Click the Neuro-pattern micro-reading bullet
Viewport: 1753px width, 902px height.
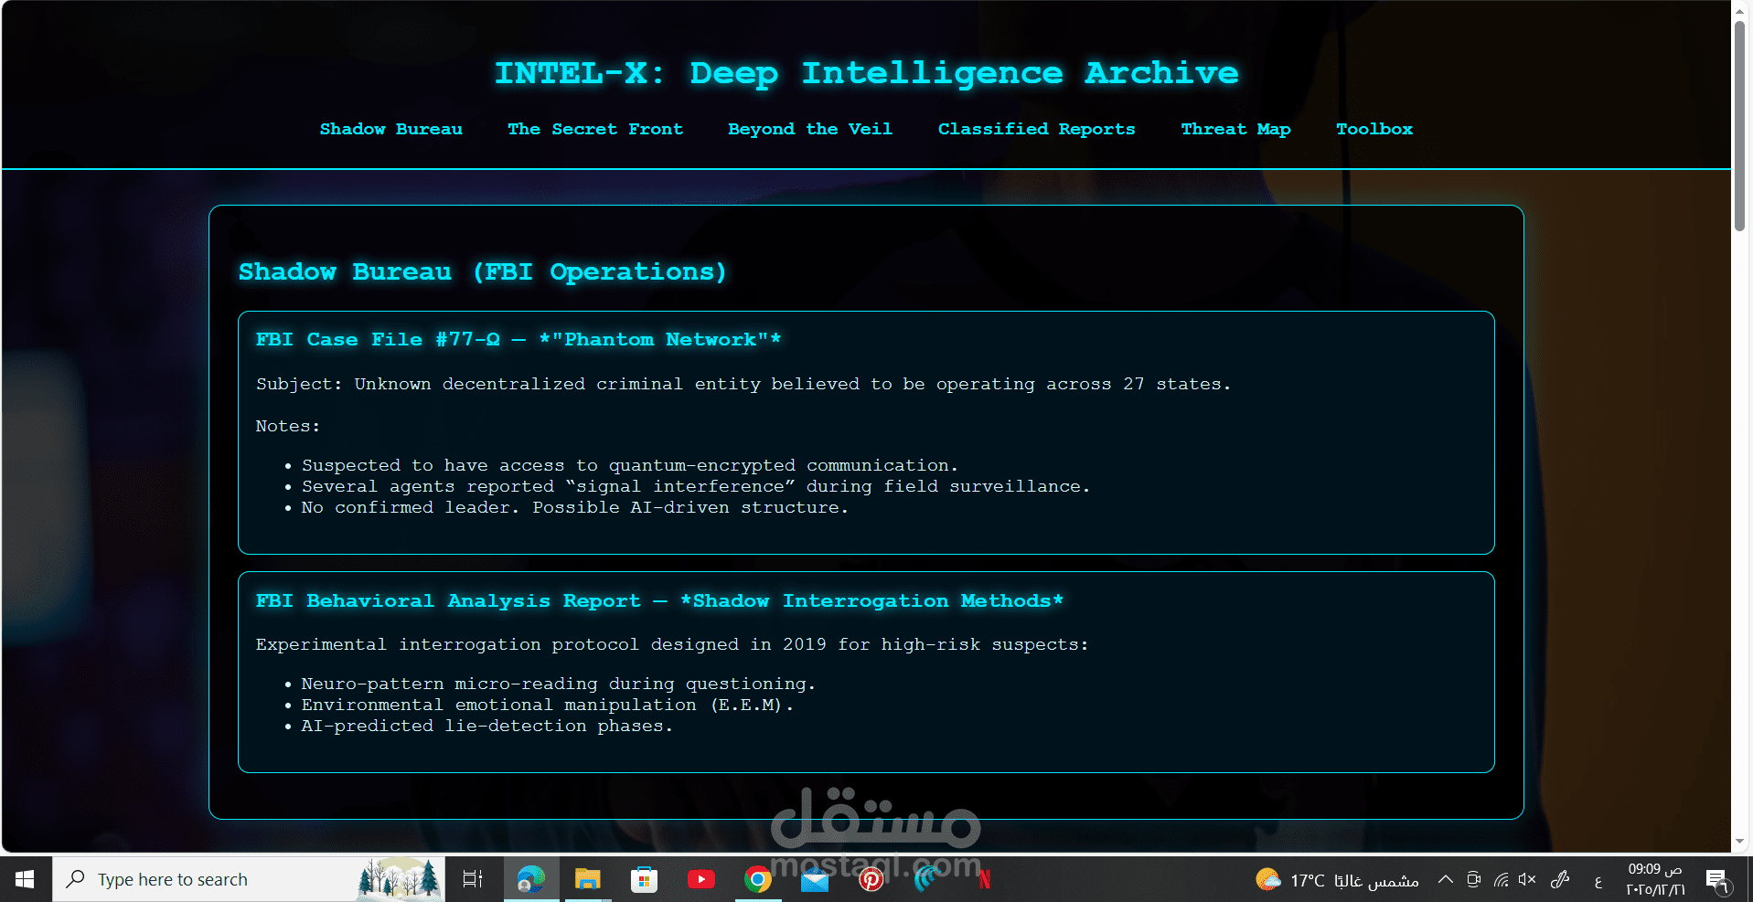pos(558,684)
